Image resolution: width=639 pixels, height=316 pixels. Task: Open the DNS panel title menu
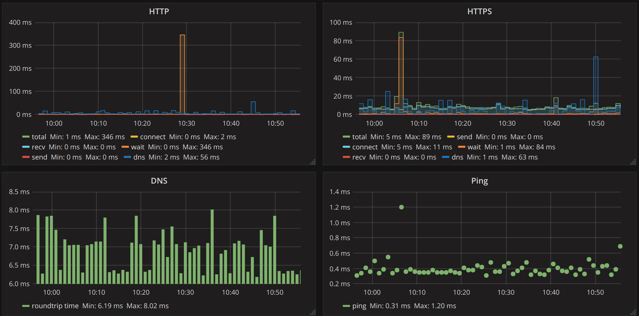click(159, 181)
